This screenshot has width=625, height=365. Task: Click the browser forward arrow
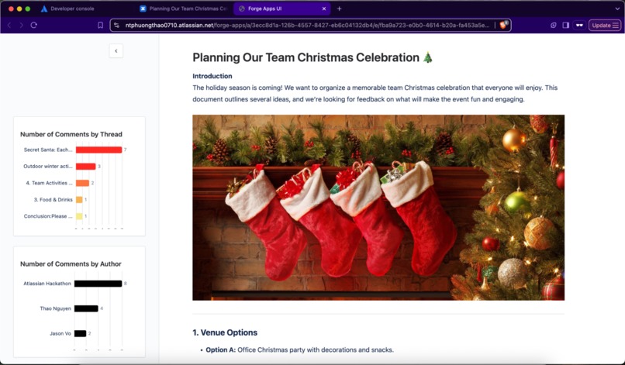21,25
